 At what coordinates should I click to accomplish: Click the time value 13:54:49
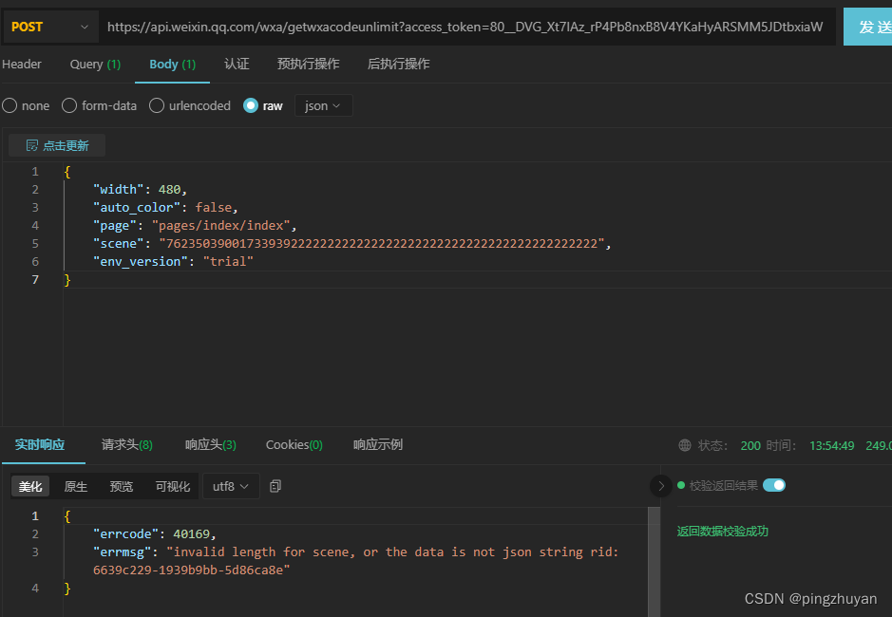coord(832,446)
